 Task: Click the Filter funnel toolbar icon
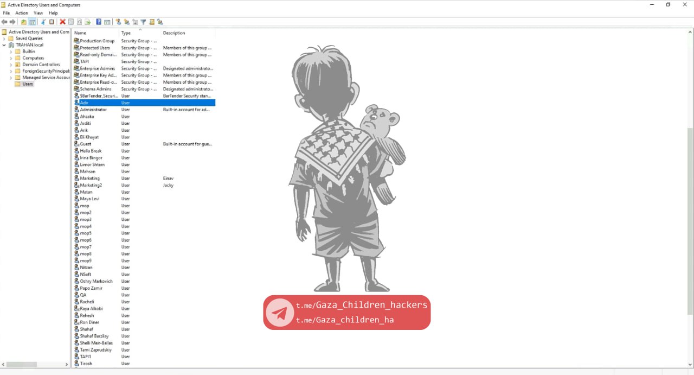[x=143, y=22]
